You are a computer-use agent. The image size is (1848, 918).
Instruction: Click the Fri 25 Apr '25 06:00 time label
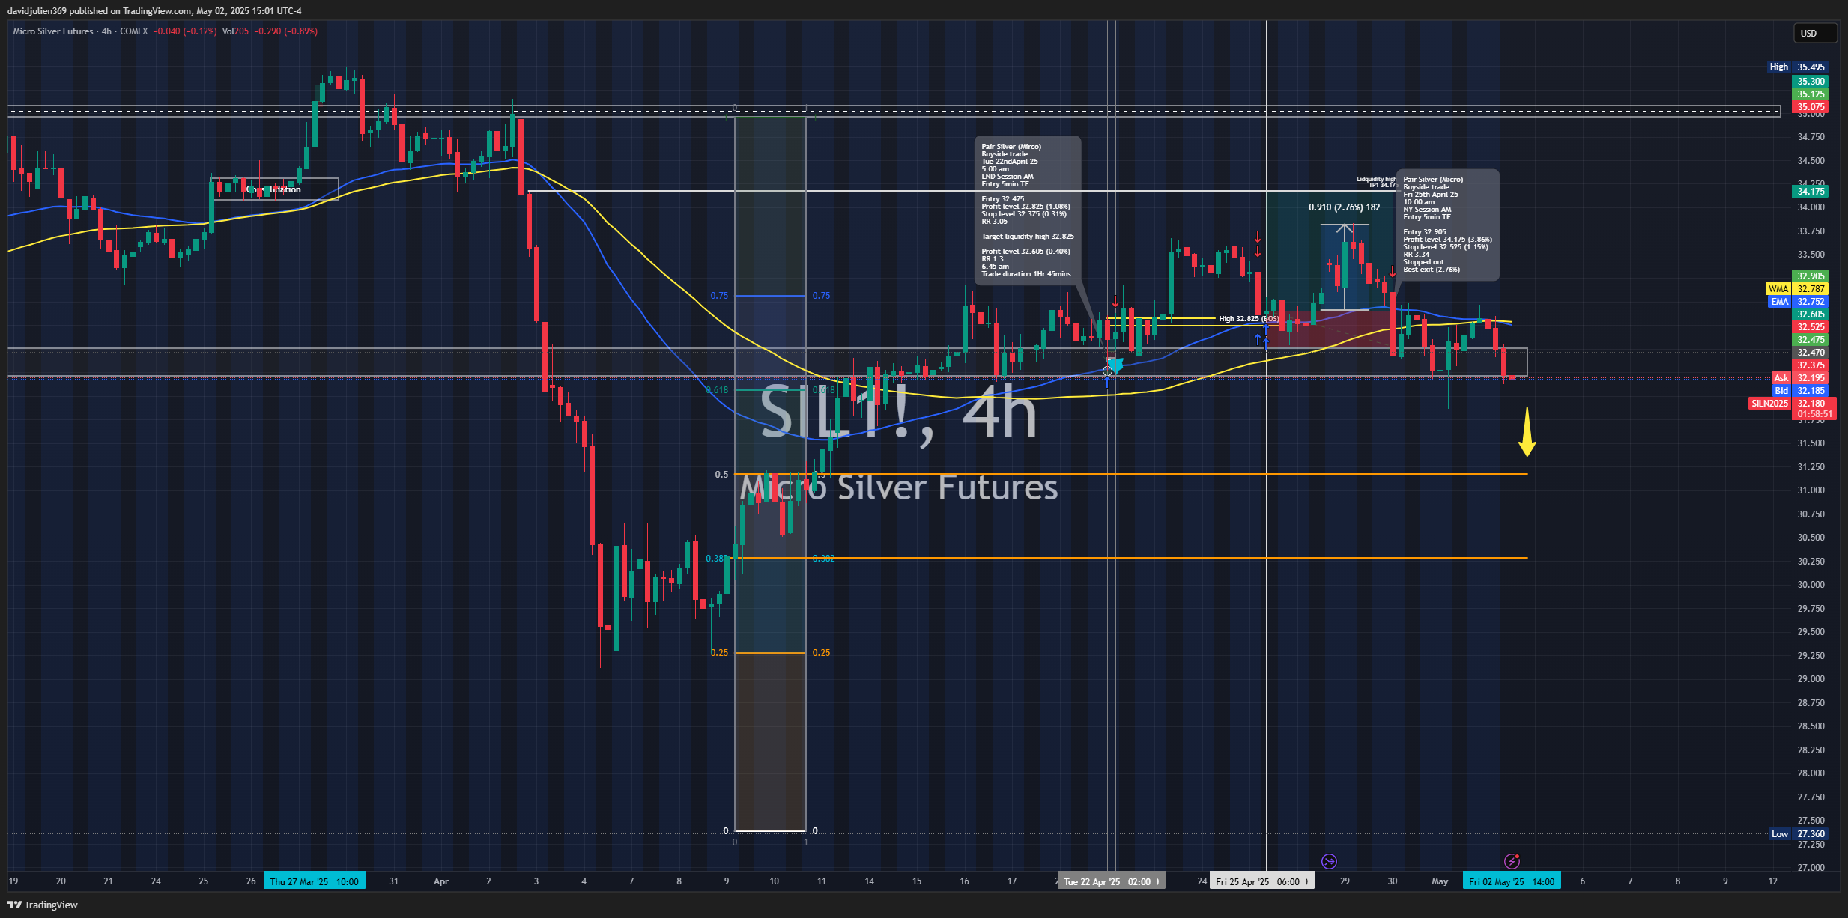[x=1261, y=881]
